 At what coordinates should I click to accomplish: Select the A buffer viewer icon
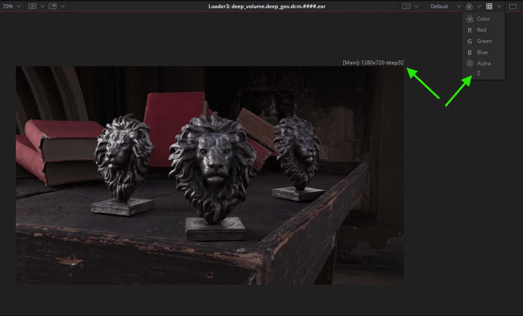33,6
